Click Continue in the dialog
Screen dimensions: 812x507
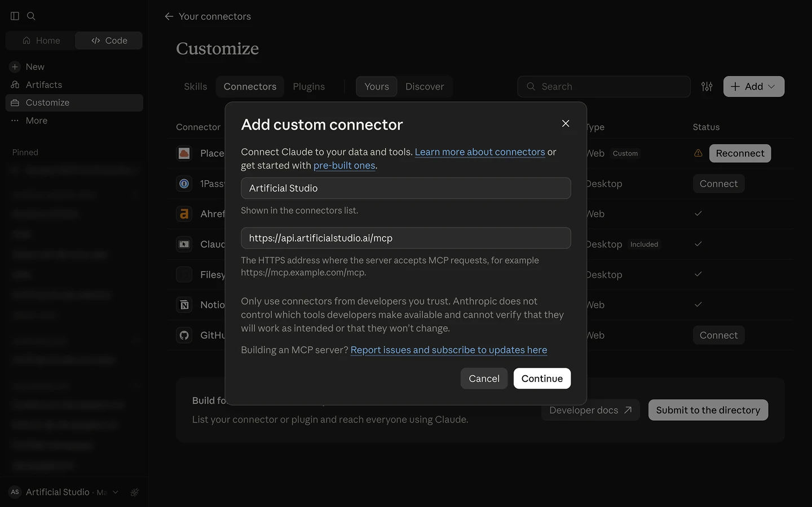coord(542,379)
